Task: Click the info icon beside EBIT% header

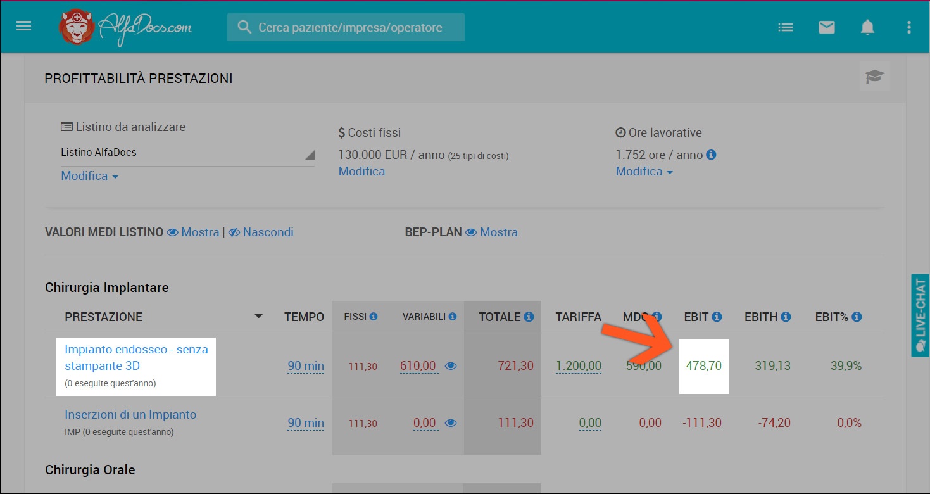Action: tap(857, 317)
